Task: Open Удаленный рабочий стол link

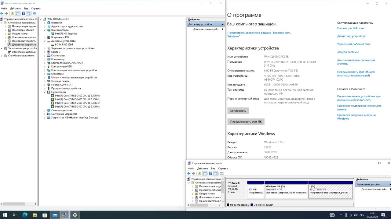Action: click(354, 44)
